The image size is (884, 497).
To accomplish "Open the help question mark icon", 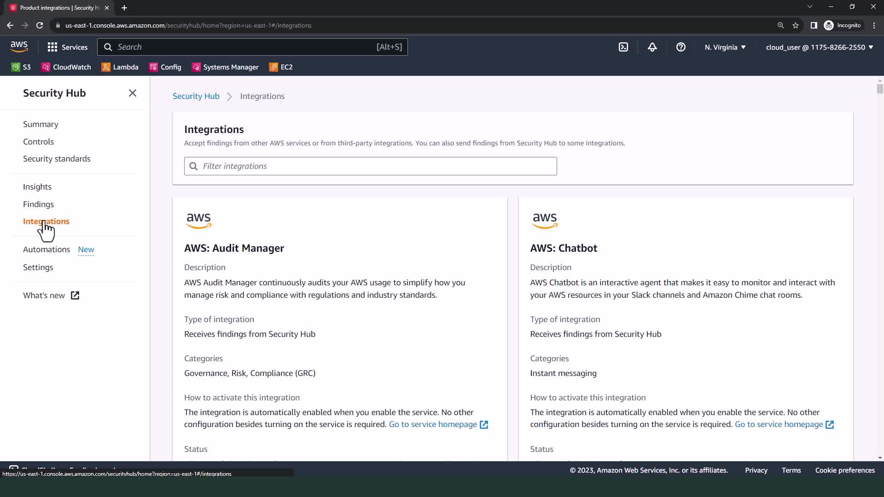I will (680, 47).
